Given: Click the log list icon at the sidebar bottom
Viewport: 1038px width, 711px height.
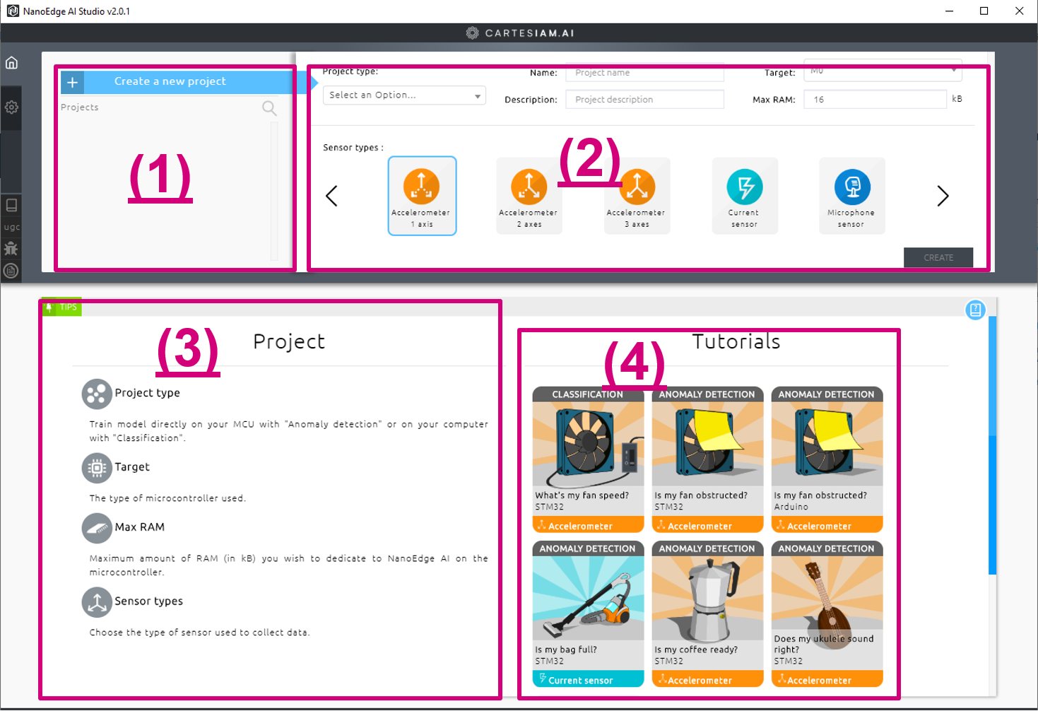Looking at the screenshot, I should click(11, 271).
